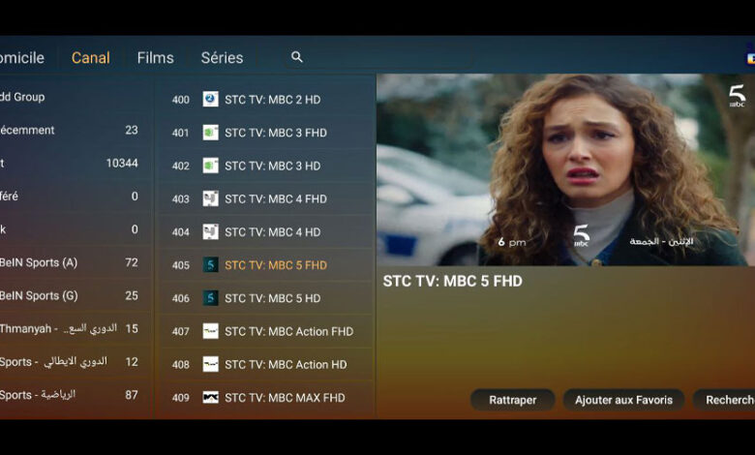Viewport: 755px width, 455px height.
Task: Click the video preview thumbnail
Action: [565, 169]
